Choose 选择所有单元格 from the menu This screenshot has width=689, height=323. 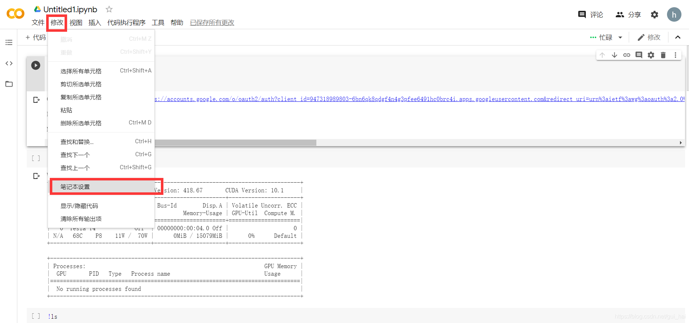(101, 71)
